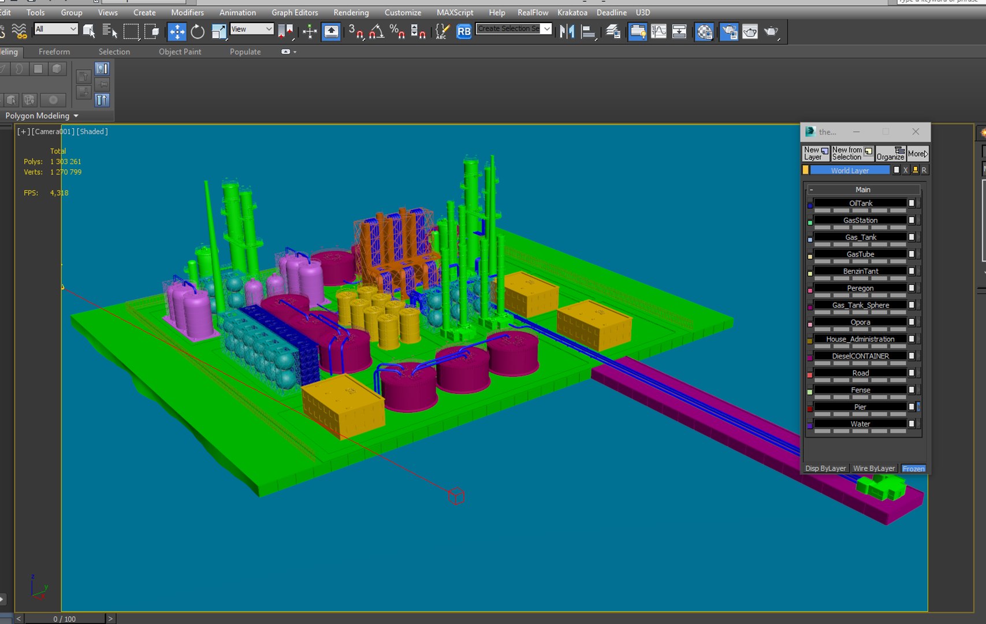Enable Percent Snap toggle
Viewport: 986px width, 624px height.
tap(397, 31)
